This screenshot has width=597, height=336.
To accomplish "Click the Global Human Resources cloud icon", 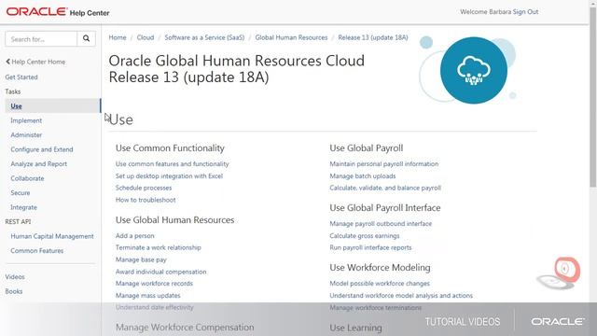I will point(473,71).
